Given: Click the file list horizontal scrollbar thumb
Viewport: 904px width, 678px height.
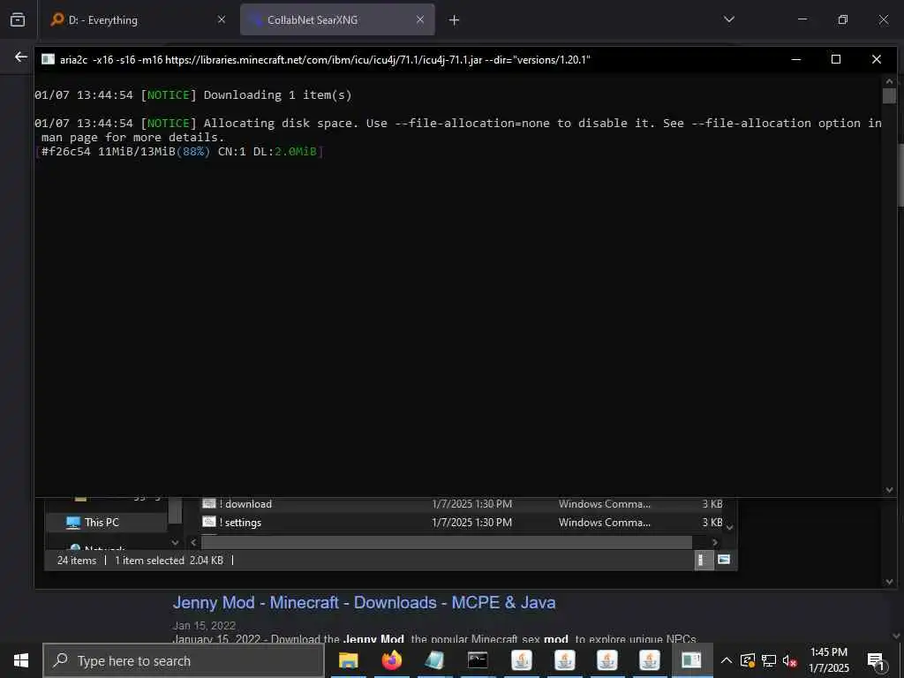Looking at the screenshot, I should pyautogui.click(x=446, y=543).
